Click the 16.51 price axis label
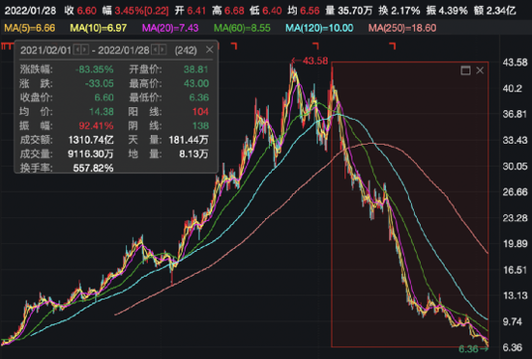This screenshot has width=532, height=359. point(515,269)
